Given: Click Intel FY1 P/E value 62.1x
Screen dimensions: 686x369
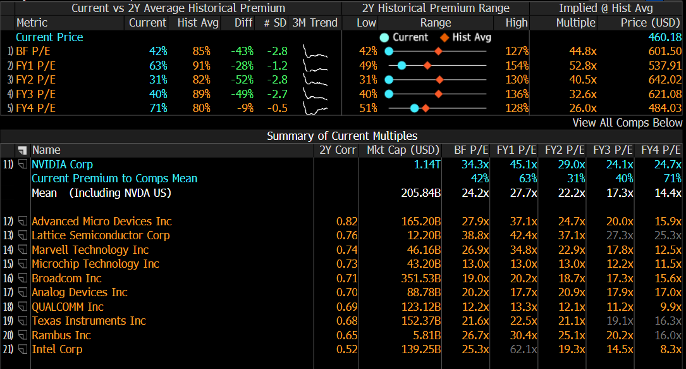Looking at the screenshot, I should pos(524,349).
